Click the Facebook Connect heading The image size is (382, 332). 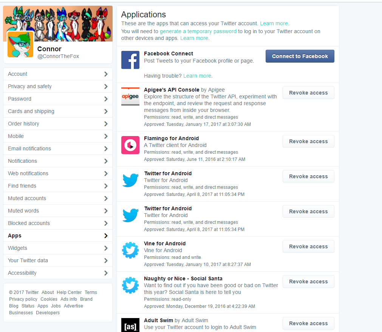click(x=169, y=54)
